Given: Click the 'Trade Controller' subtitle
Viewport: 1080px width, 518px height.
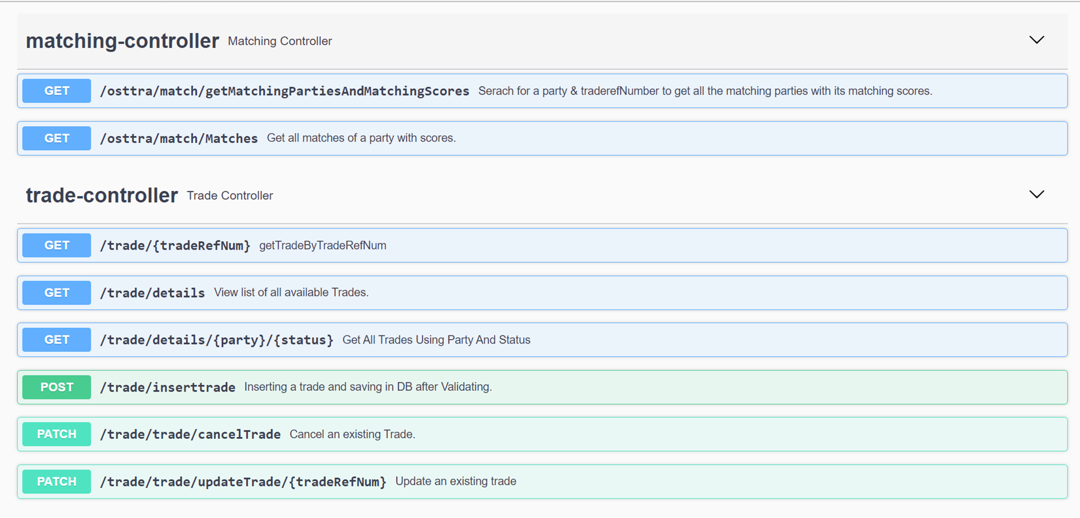Looking at the screenshot, I should coord(230,196).
